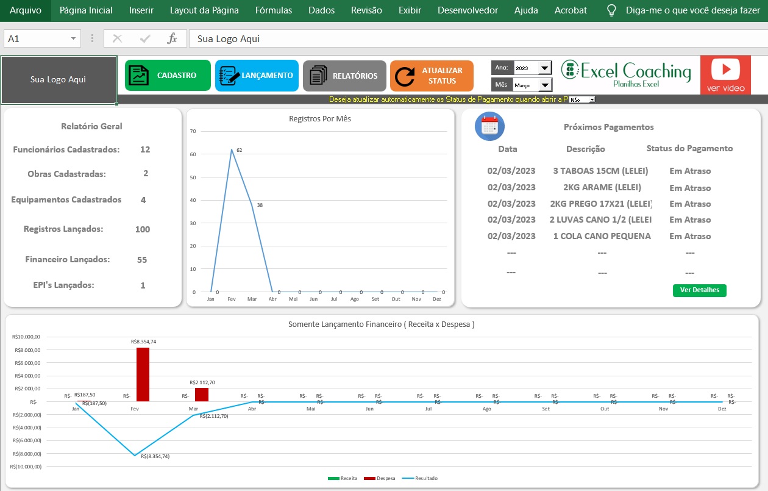
Task: Click the 62 data label on Fev peak
Action: pos(240,149)
